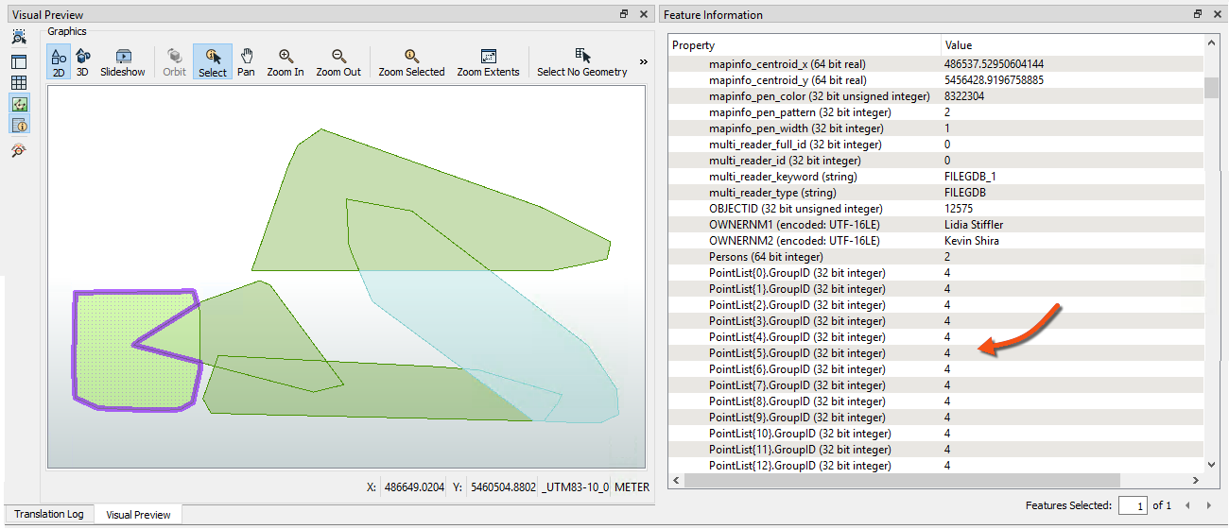Toggle the table view sidebar icon
The width and height of the screenshot is (1229, 529).
(x=19, y=82)
